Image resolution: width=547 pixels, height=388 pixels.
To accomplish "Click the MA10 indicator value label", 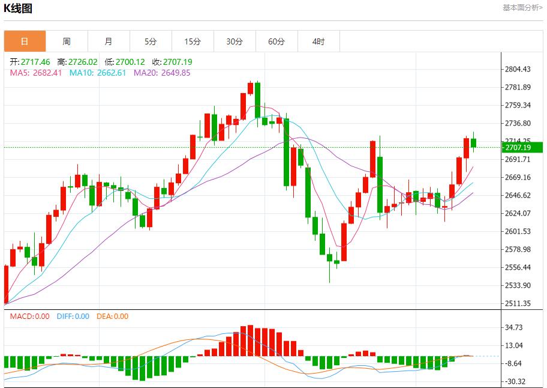I will point(98,73).
